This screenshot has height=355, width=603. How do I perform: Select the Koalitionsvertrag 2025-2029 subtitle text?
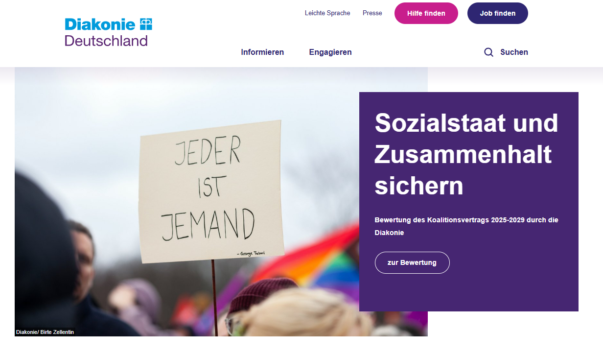pyautogui.click(x=466, y=226)
